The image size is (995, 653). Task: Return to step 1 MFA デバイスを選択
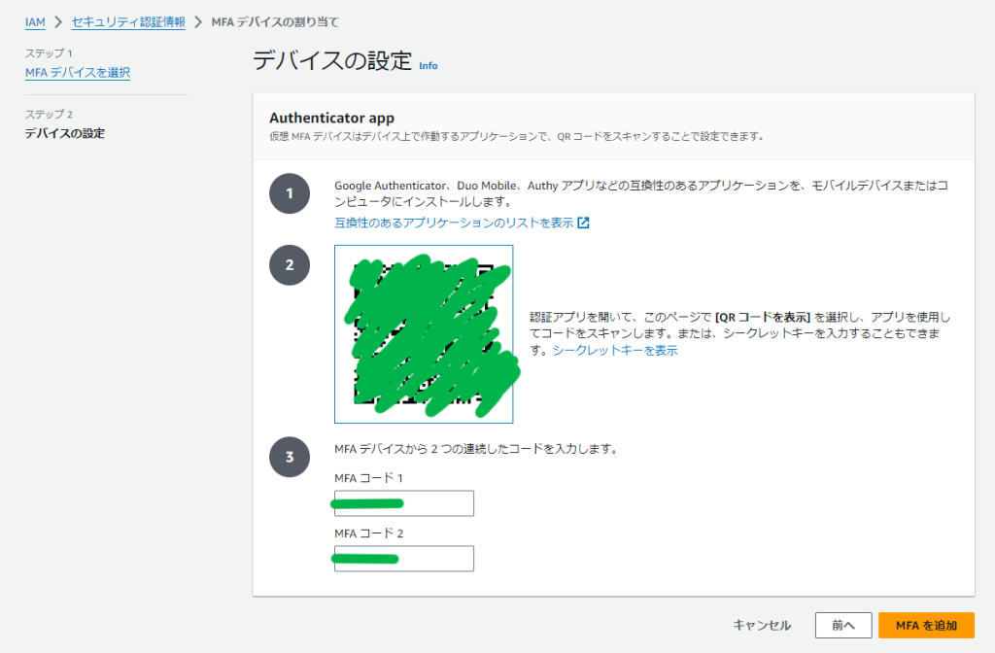[x=77, y=73]
